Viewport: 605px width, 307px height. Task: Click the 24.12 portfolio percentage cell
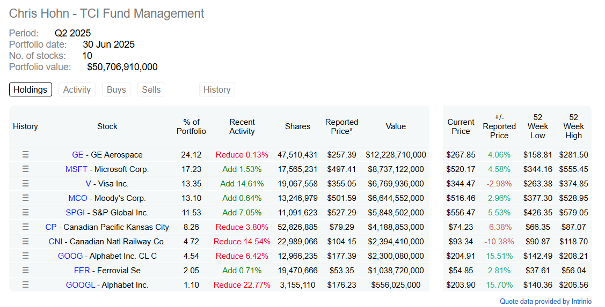click(x=191, y=155)
